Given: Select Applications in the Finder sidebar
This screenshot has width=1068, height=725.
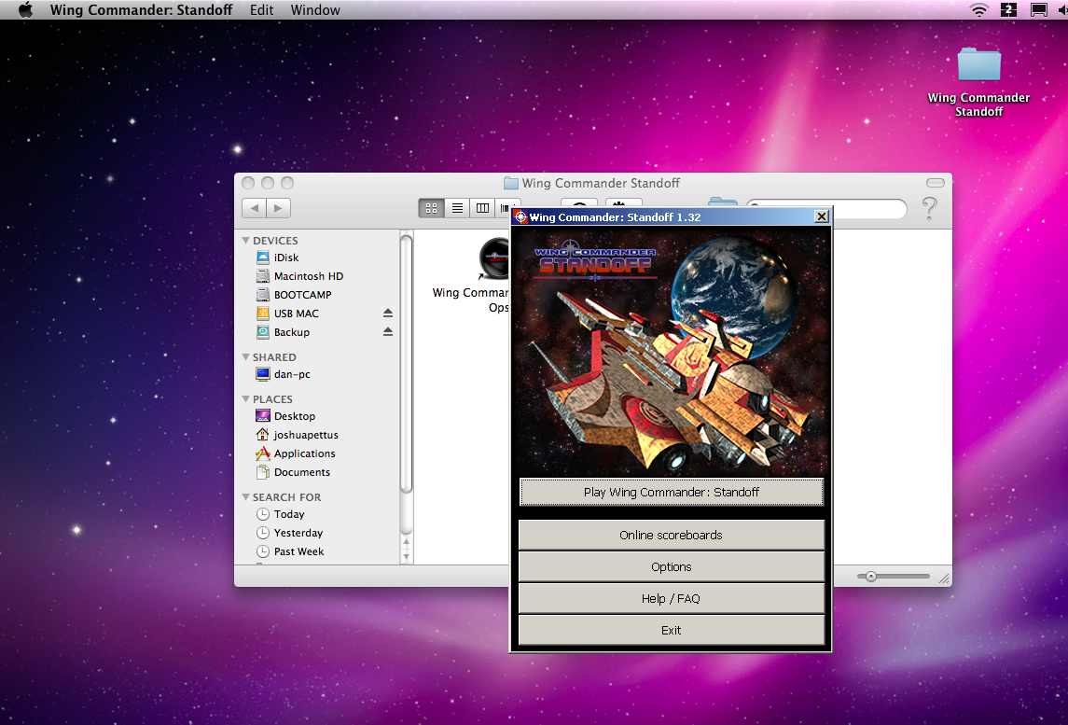Looking at the screenshot, I should pyautogui.click(x=304, y=453).
